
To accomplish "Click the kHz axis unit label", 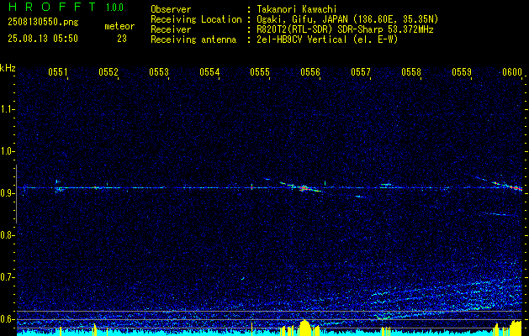I will [x=8, y=68].
